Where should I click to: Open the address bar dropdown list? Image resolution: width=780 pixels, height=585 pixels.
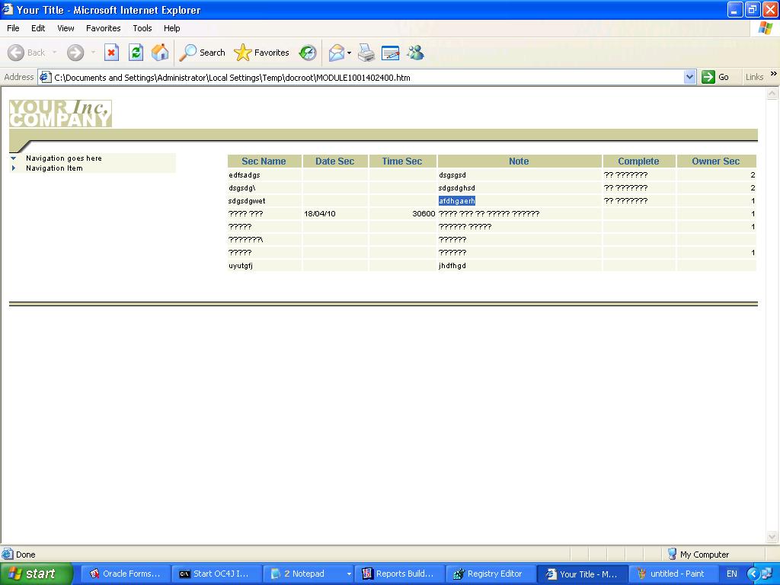coord(689,77)
